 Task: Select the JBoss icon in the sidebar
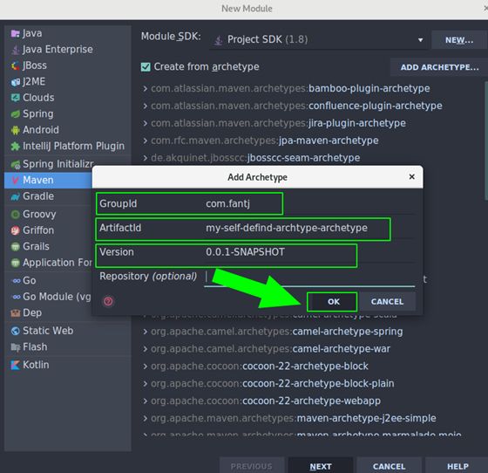(x=15, y=65)
